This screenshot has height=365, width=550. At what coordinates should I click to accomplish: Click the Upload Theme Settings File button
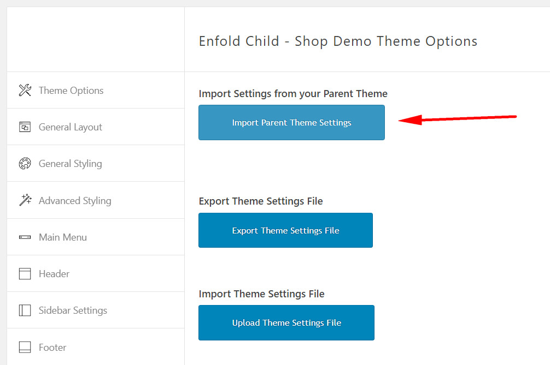tap(286, 322)
